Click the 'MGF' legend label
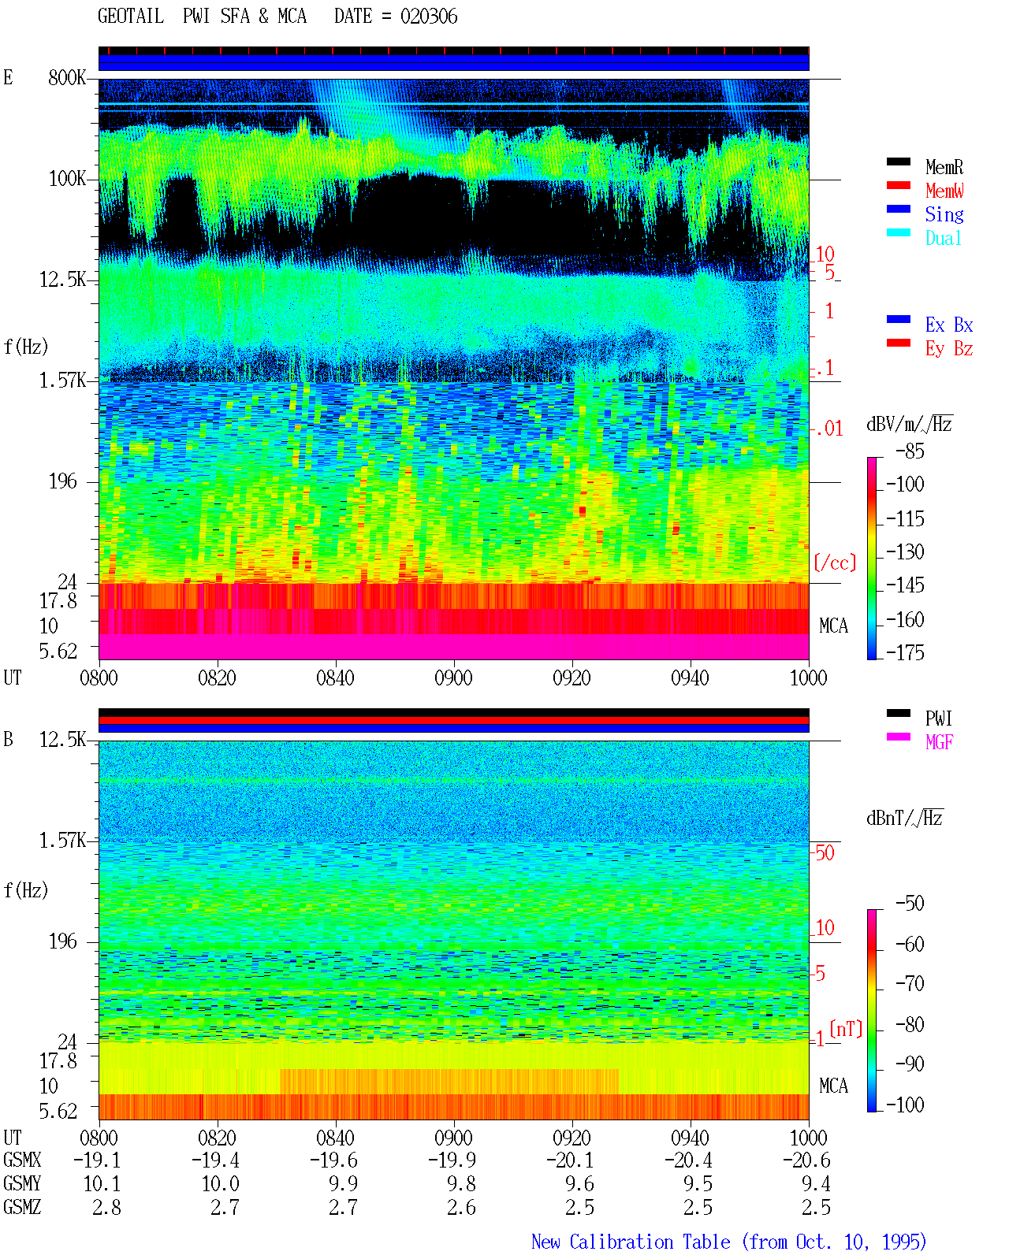 (940, 742)
